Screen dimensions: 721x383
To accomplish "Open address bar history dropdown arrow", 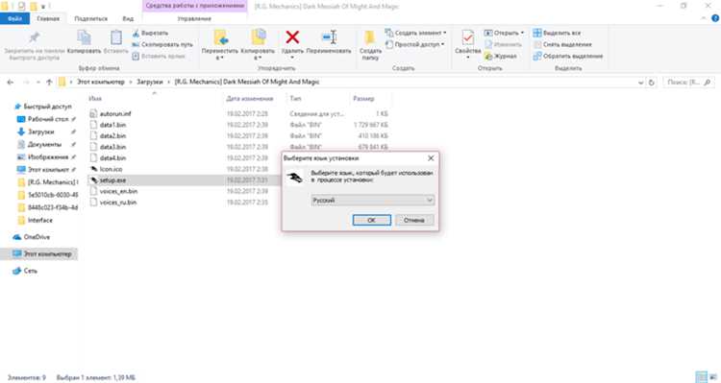I will point(640,83).
